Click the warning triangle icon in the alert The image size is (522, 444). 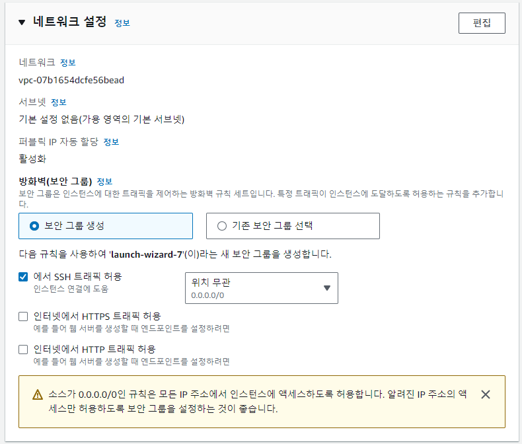point(38,394)
